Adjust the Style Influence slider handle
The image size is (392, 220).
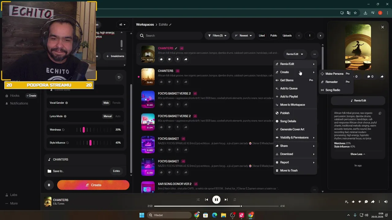90,143
